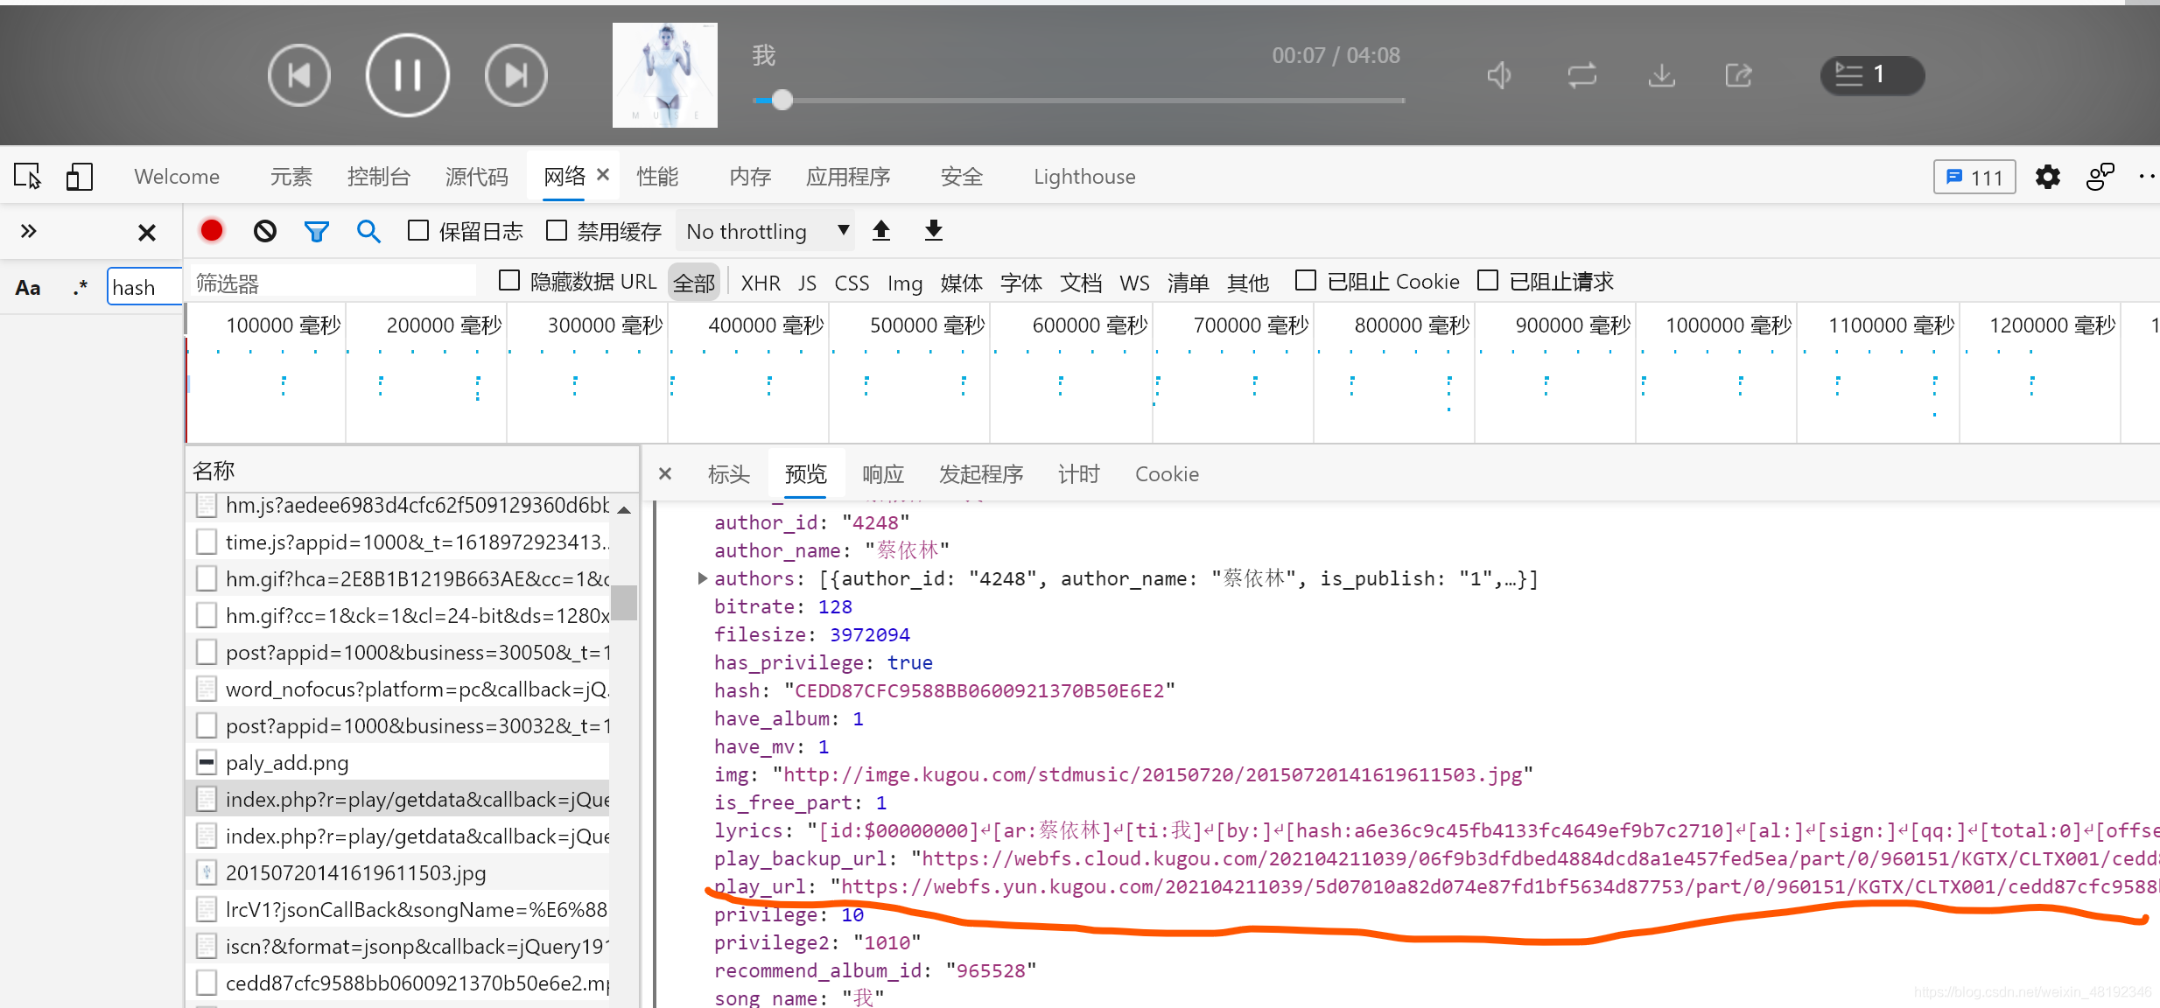Close the request detail pane

[x=665, y=473]
